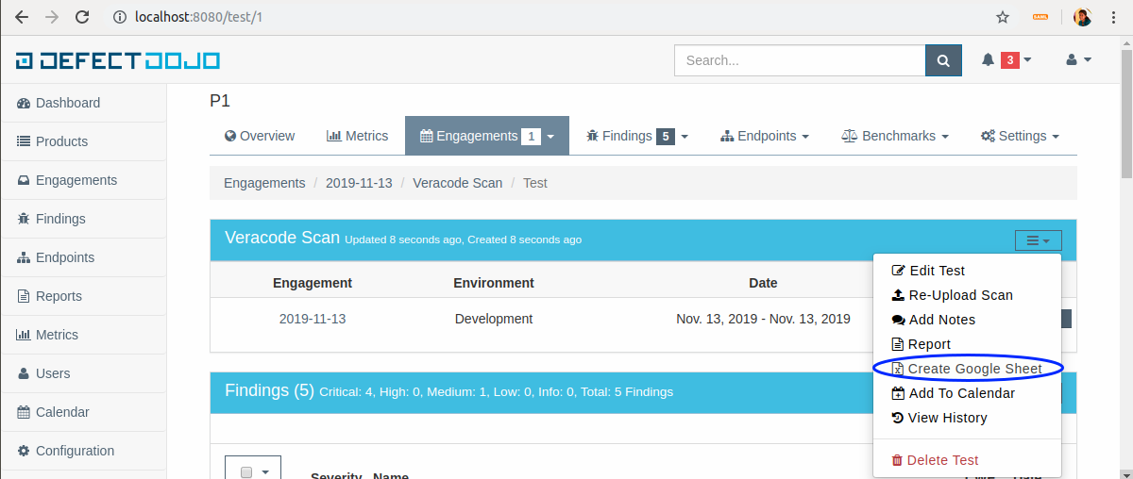Switch to the Overview tab
The image size is (1133, 479).
tap(260, 136)
